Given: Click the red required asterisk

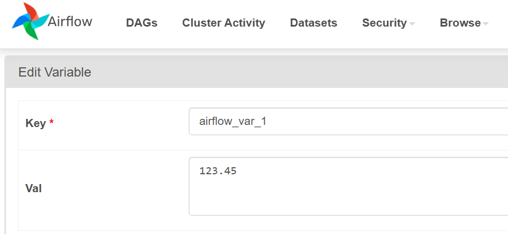Looking at the screenshot, I should [x=52, y=123].
